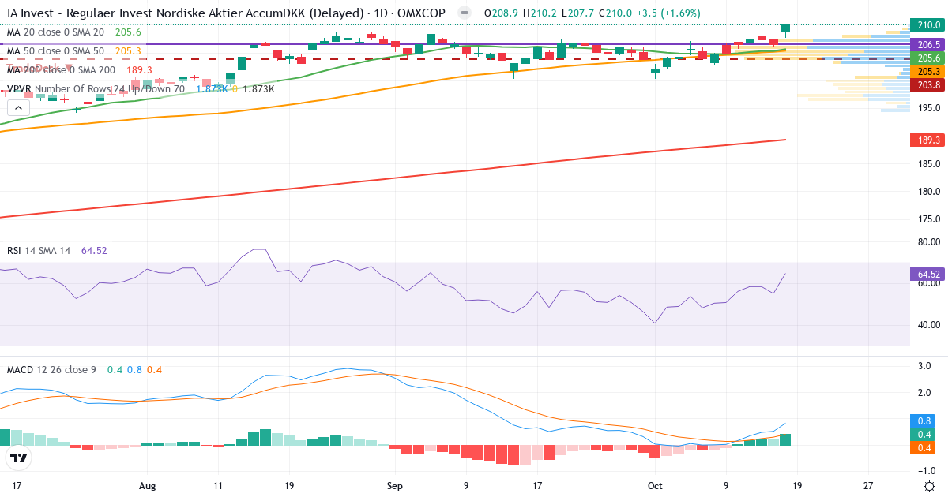Viewport: 948px width, 497px height.
Task: Click the 210.0 current price label
Action: tap(928, 25)
